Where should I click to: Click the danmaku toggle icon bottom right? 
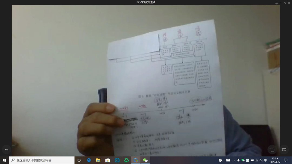pyautogui.click(x=284, y=149)
